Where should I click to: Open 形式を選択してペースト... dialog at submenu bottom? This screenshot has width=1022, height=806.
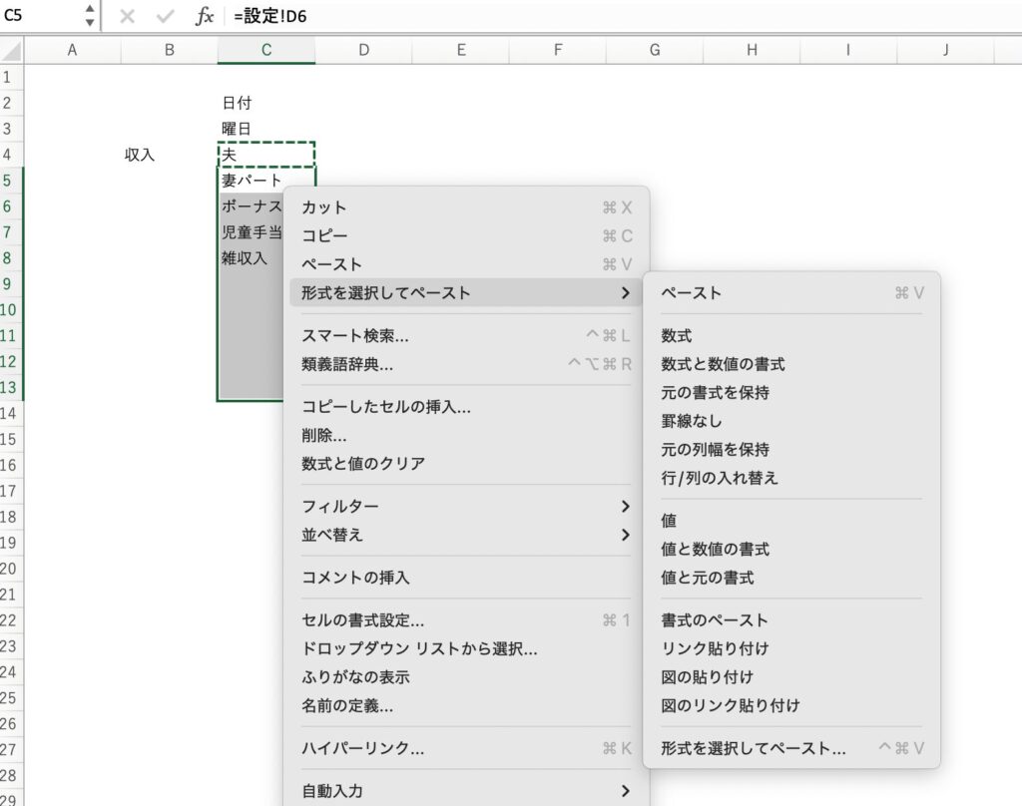[x=753, y=748]
